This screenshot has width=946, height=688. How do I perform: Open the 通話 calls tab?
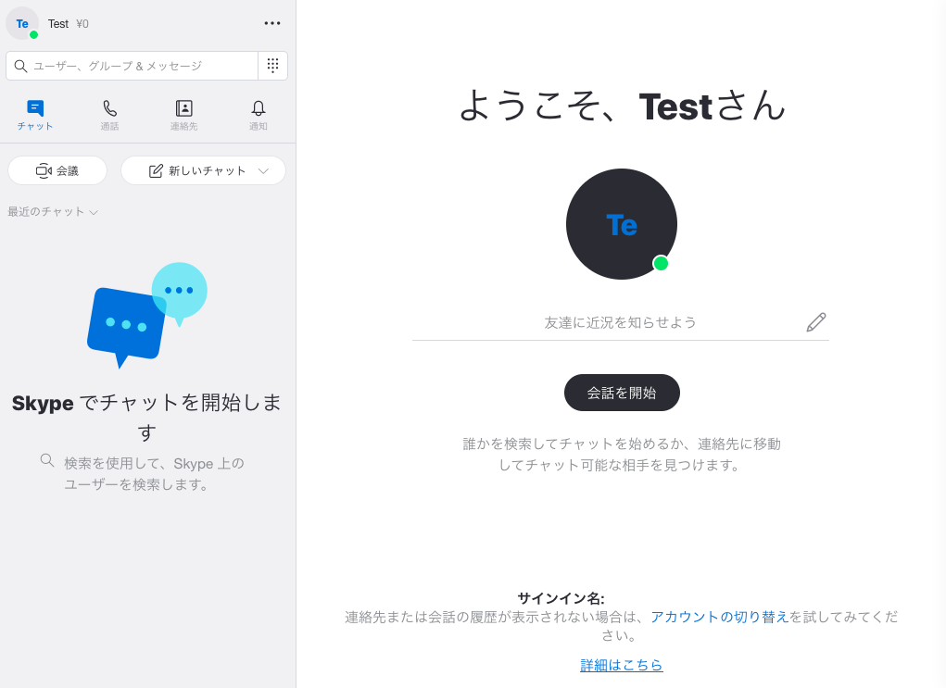click(x=109, y=115)
